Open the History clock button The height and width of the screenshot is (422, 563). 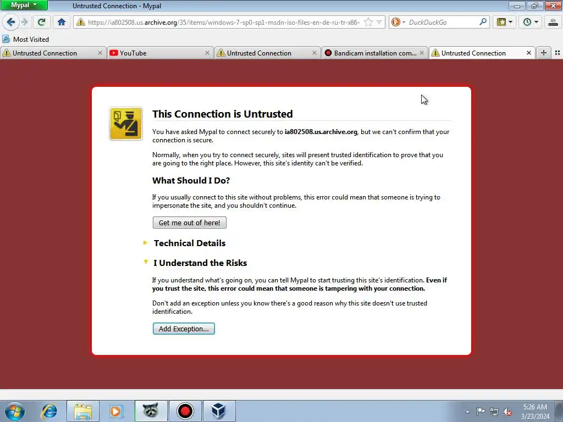pyautogui.click(x=531, y=22)
